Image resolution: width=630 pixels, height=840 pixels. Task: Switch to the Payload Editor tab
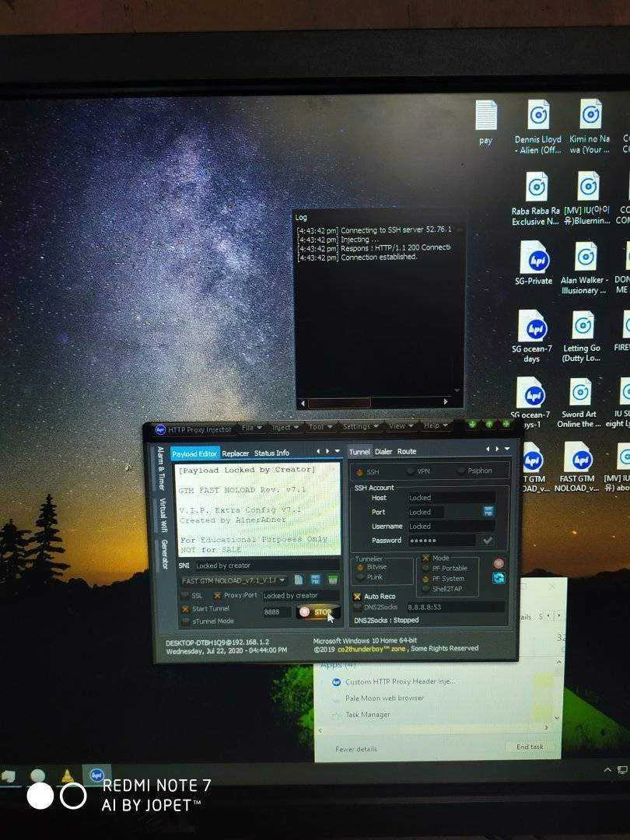pos(194,453)
